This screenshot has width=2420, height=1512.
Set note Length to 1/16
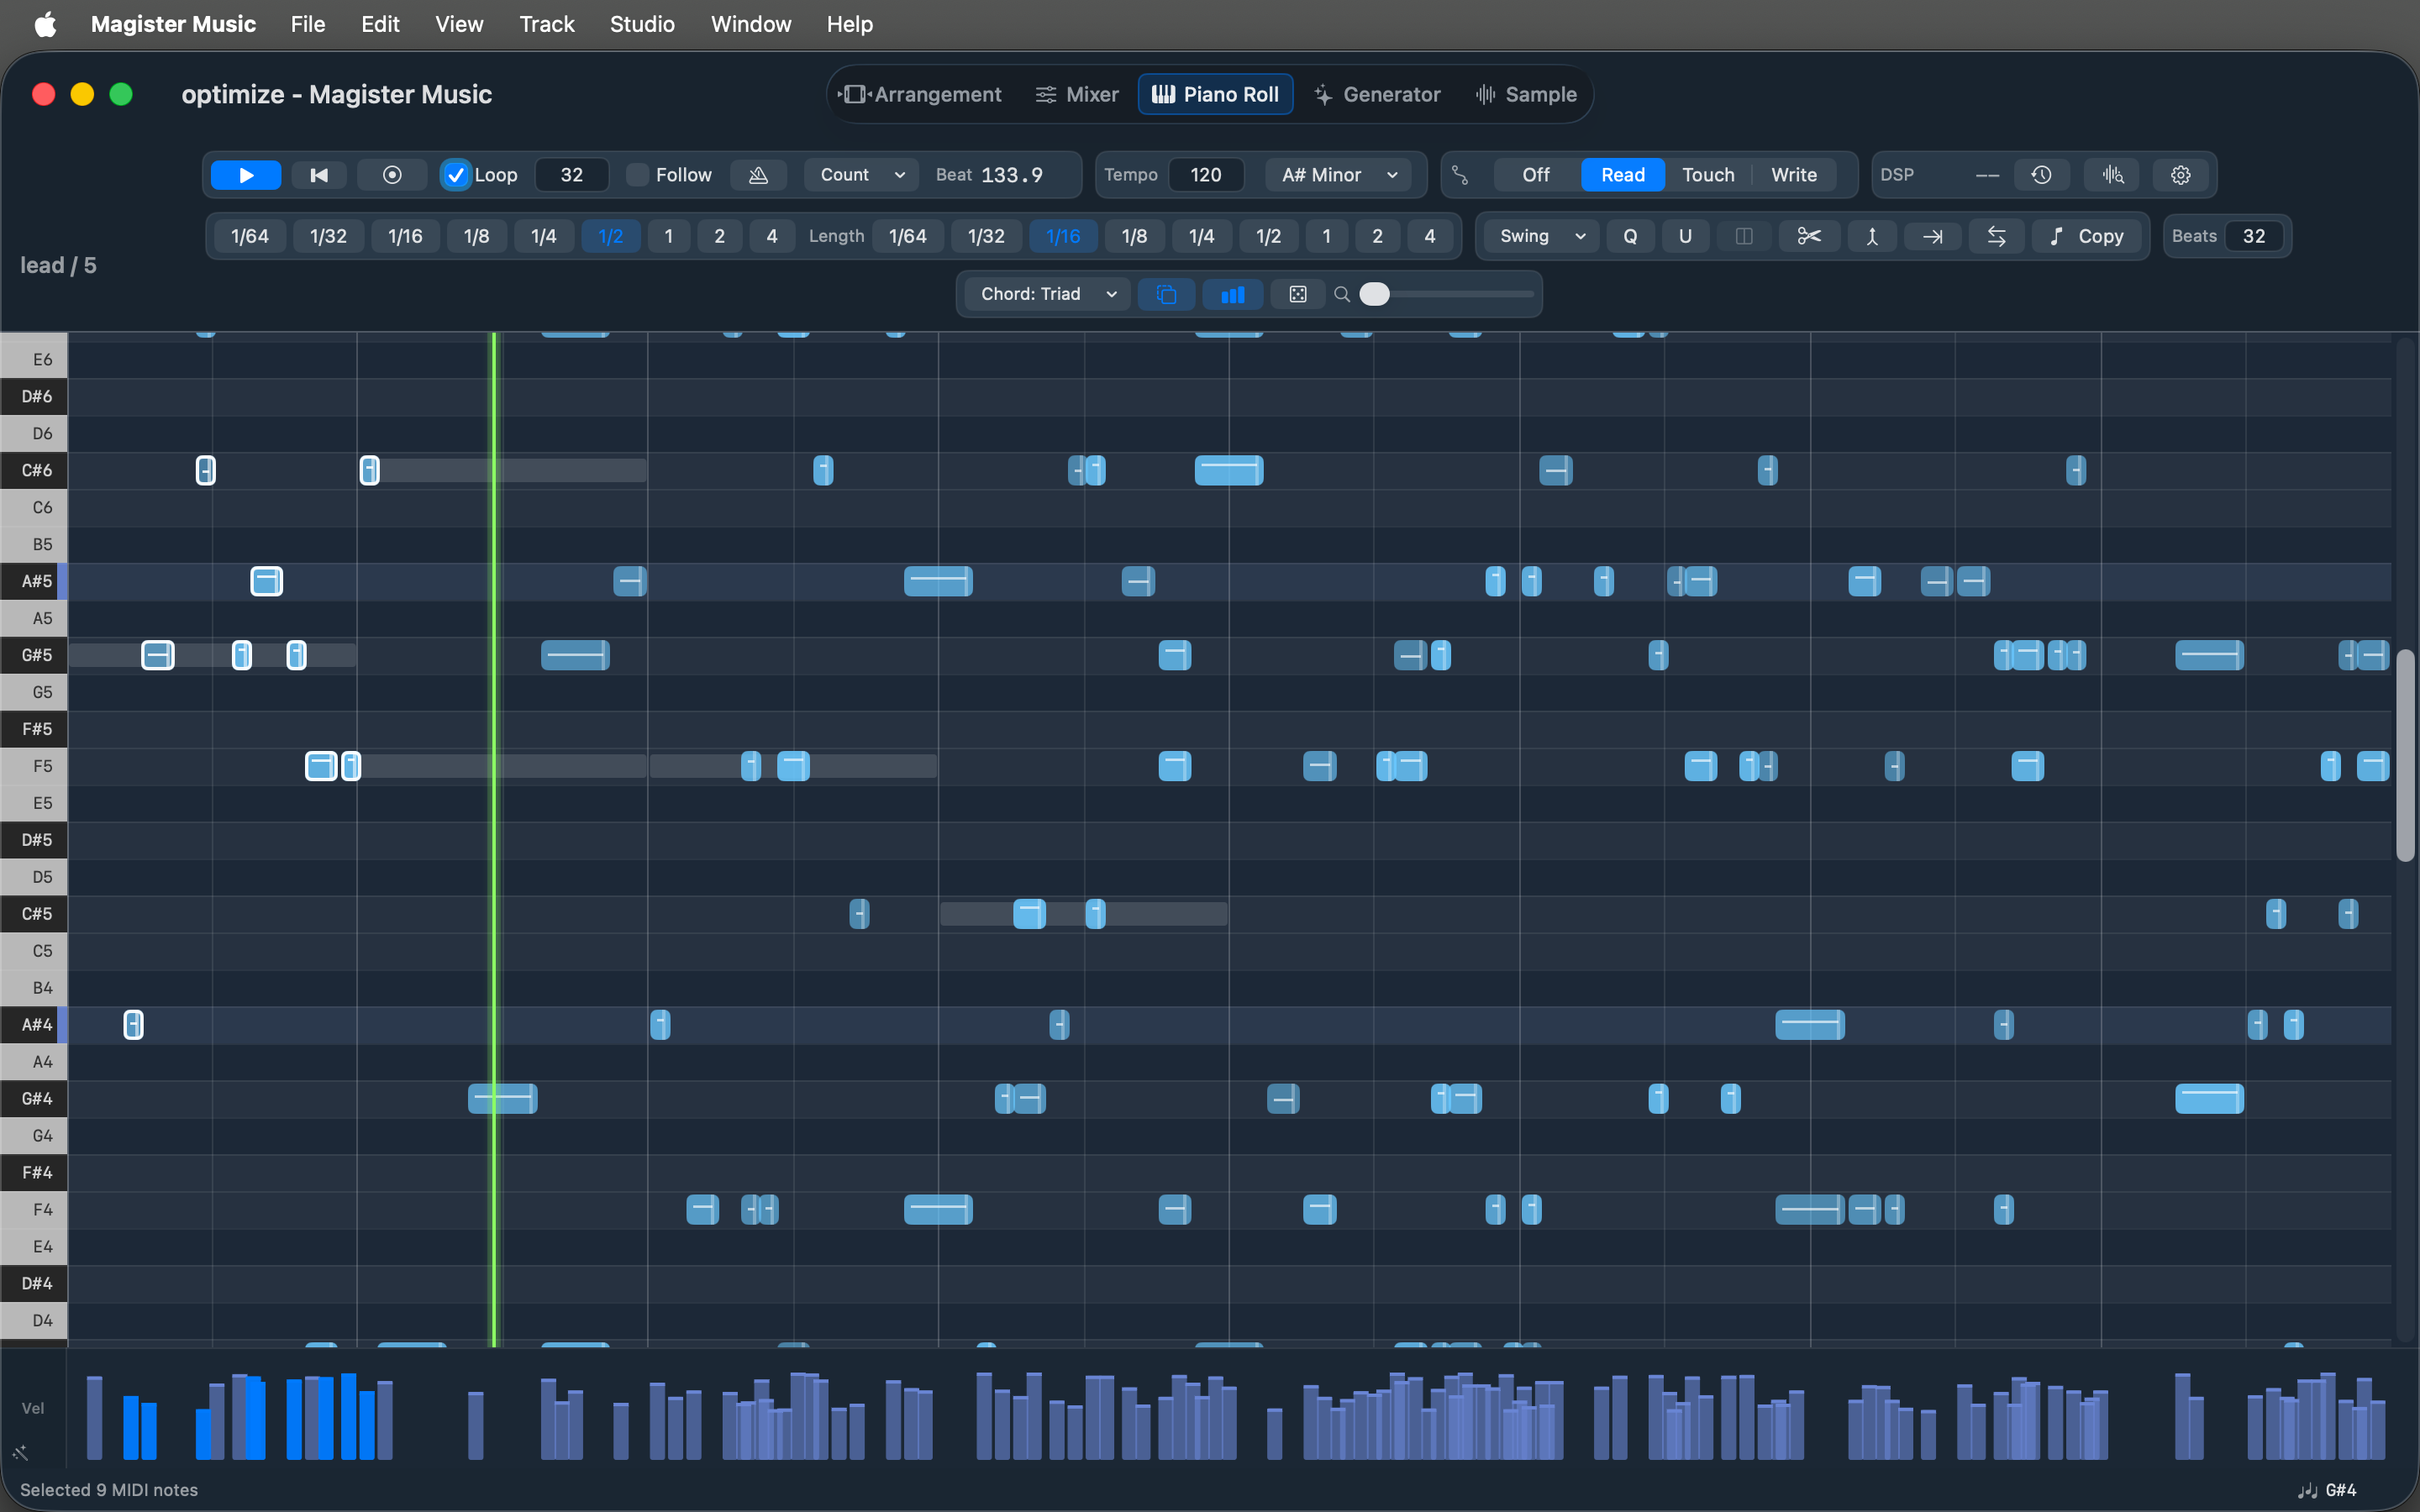1063,236
